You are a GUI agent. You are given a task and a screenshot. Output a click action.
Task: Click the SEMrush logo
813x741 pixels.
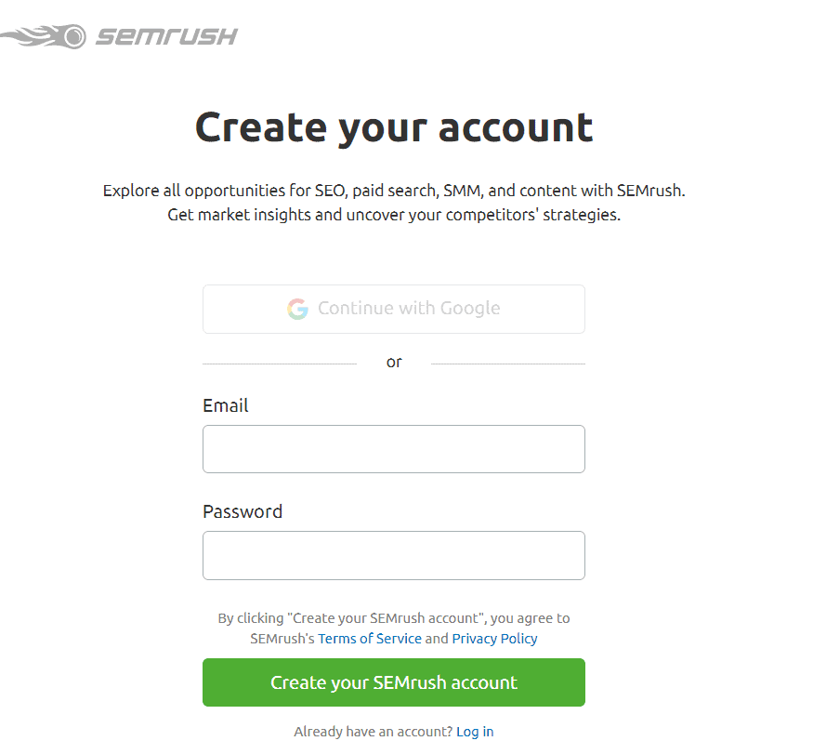tap(121, 35)
